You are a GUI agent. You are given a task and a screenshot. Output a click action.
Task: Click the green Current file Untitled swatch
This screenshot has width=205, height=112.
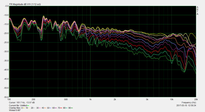click(28, 106)
